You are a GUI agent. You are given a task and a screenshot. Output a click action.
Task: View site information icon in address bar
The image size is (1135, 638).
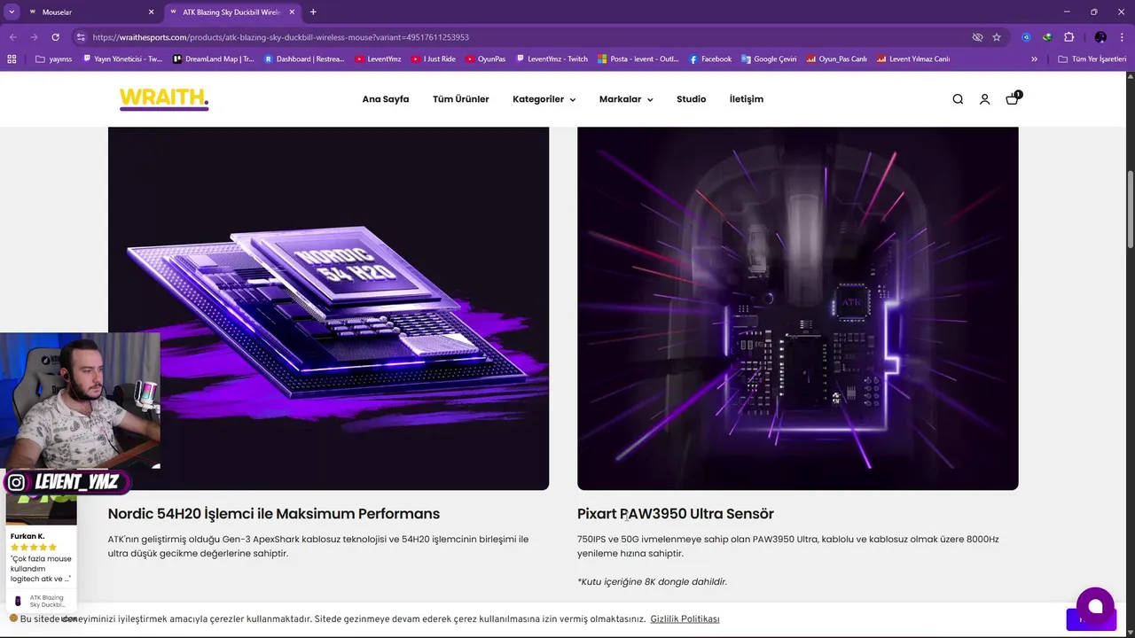(x=81, y=37)
